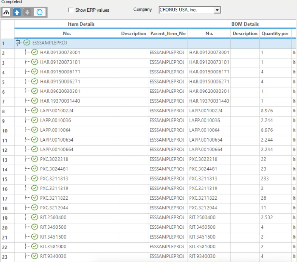Click quantity cell showing 233

pos(265,179)
